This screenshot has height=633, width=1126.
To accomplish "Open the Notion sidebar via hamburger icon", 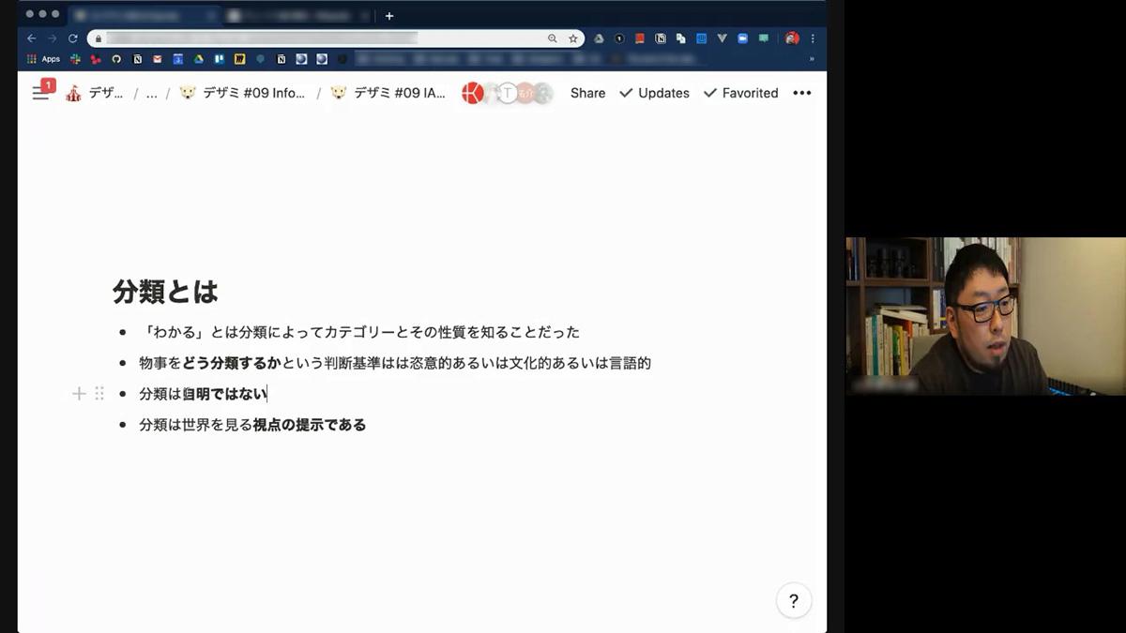I will (x=40, y=93).
